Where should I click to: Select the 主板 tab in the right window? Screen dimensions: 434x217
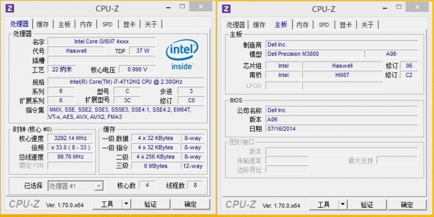281,24
